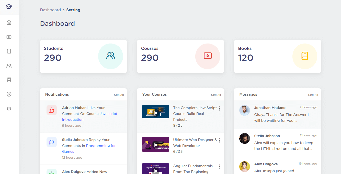The width and height of the screenshot is (341, 174).
Task: Open options menu for Ultimate Web Designer course
Action: [219, 140]
